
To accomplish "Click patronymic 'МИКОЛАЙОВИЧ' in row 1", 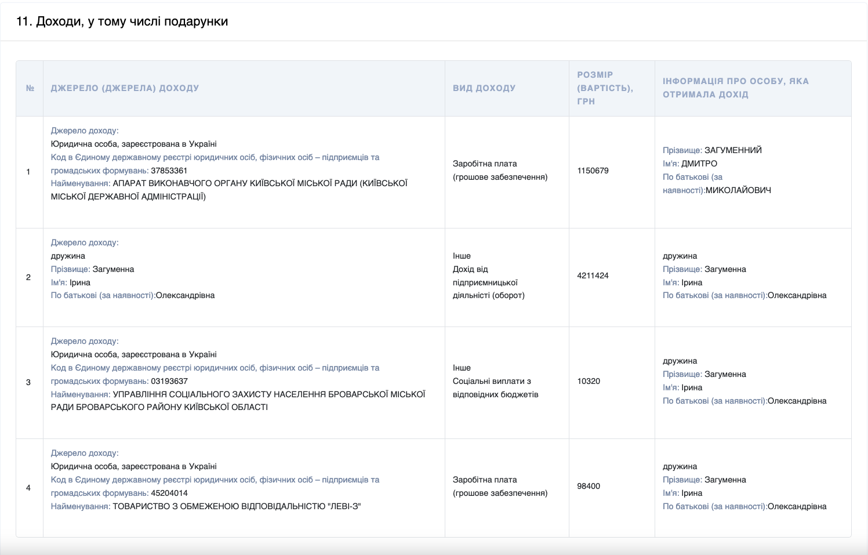I will 738,190.
